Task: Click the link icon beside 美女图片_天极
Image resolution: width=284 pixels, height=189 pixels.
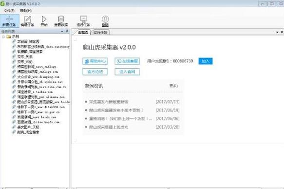Action: (x=14, y=127)
